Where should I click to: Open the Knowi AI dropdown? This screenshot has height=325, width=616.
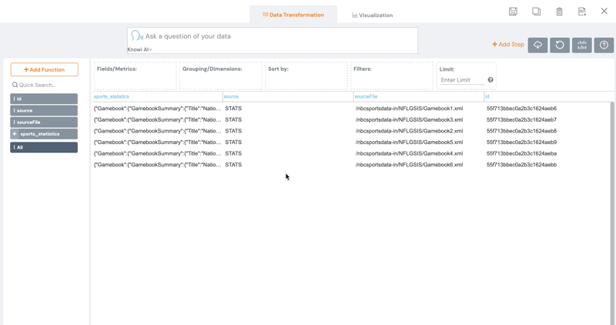[139, 49]
